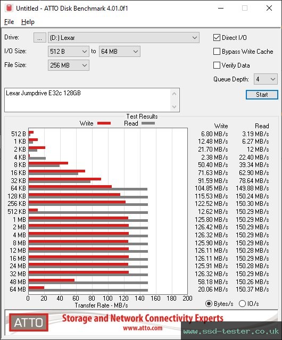Click the 64 MB read value 150.37 MB/s
This screenshot has height=340, width=282.
coord(252,289)
